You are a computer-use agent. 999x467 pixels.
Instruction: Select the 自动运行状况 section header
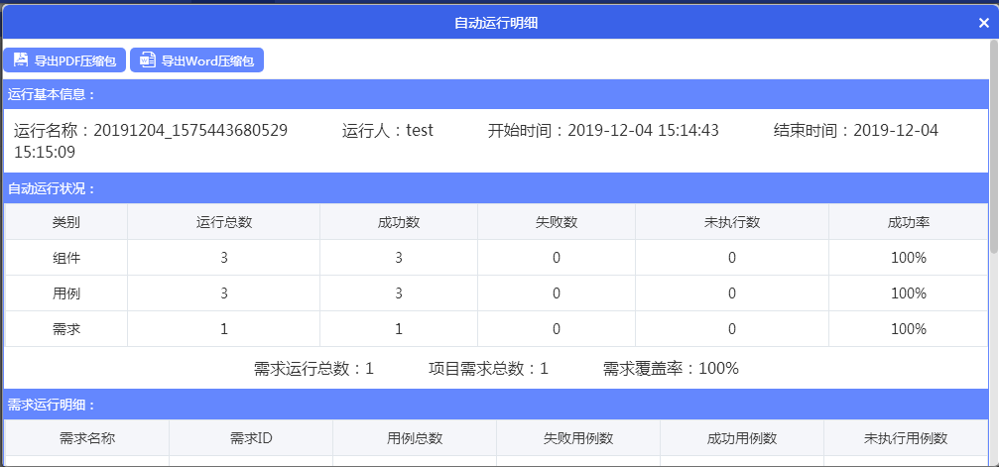[x=52, y=187]
